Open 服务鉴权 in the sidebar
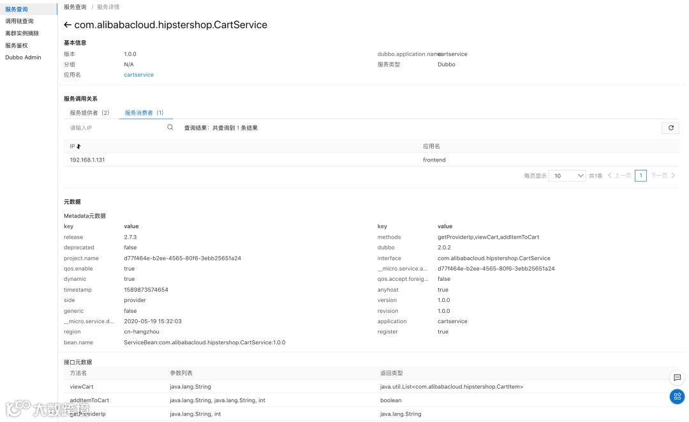Viewport: 689px width, 422px height. (16, 45)
